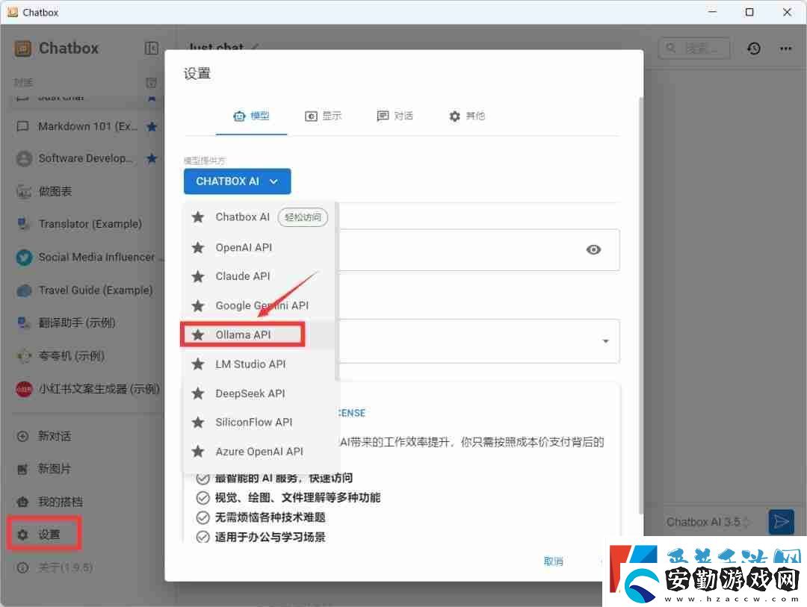
Task: Select Azure OpenAI API provider
Action: pyautogui.click(x=259, y=452)
